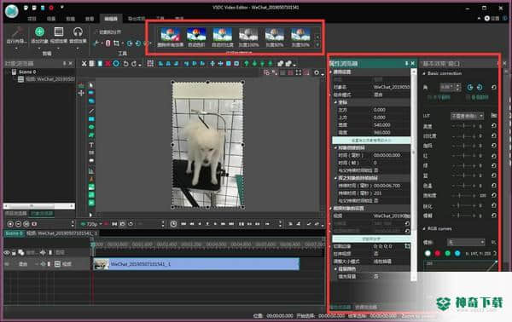Image resolution: width=512 pixels, height=322 pixels.
Task: Enable 水平翻转 flip option in Basic effects
Action: (x=439, y=97)
